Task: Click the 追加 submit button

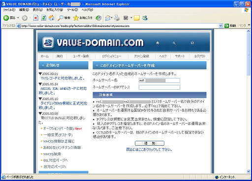Action: 150,143
